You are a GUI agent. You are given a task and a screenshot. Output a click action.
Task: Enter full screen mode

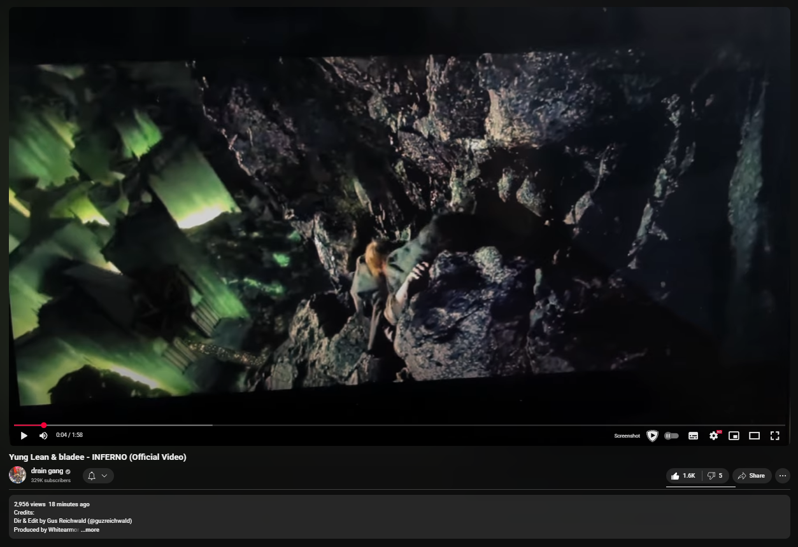point(775,436)
